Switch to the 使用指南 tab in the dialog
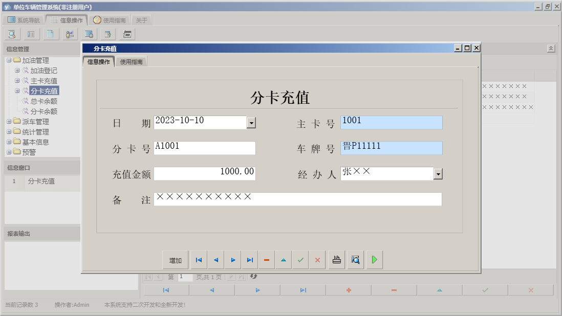Image resolution: width=562 pixels, height=316 pixels. (132, 60)
